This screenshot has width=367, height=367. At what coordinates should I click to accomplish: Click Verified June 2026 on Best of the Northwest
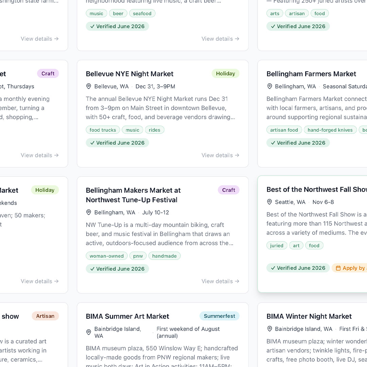click(298, 268)
